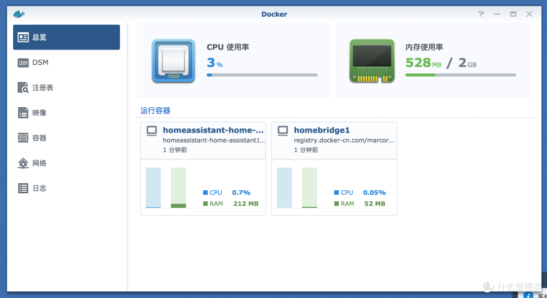Image resolution: width=547 pixels, height=298 pixels.
Task: Go to 注册表 registry page
Action: click(x=66, y=88)
